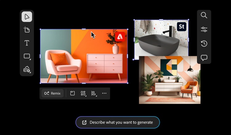Click bottom-left corner handle of sink image
The width and height of the screenshot is (231, 135).
click(133, 59)
